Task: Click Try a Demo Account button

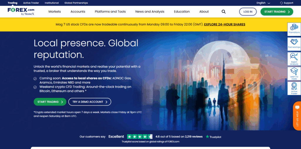Action: 90,102
